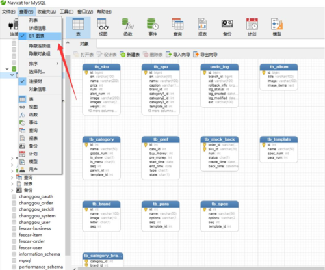Click the 导入向导 import wizard button
Viewport: 325px width, 270px height.
pyautogui.click(x=178, y=54)
